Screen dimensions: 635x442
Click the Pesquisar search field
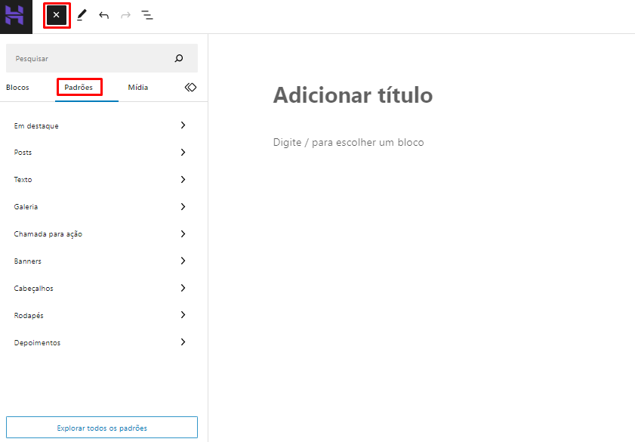(91, 57)
